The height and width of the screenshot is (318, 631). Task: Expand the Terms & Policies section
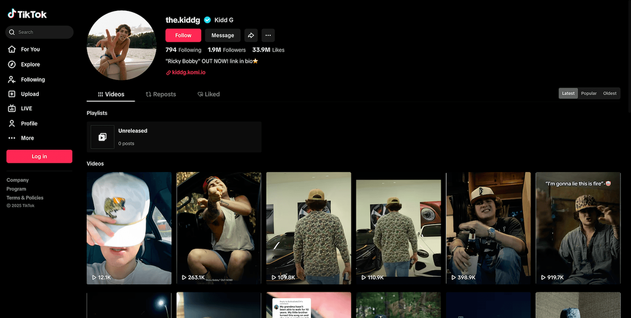click(25, 198)
